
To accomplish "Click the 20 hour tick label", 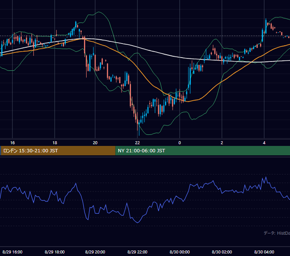I will pos(95,143).
